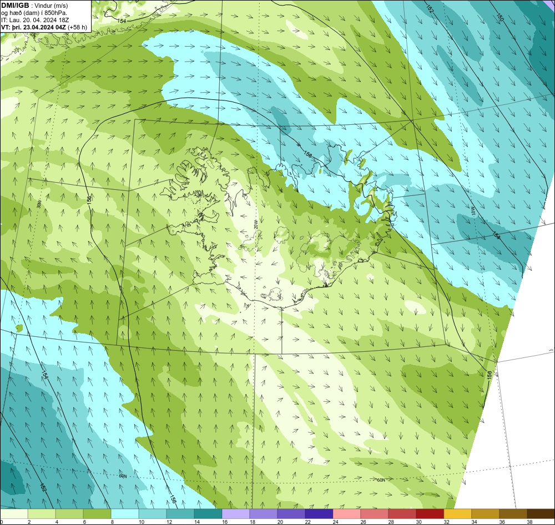This screenshot has height=525, width=555.
Task: Click the '150' height contour label
Action: [x=500, y=17]
